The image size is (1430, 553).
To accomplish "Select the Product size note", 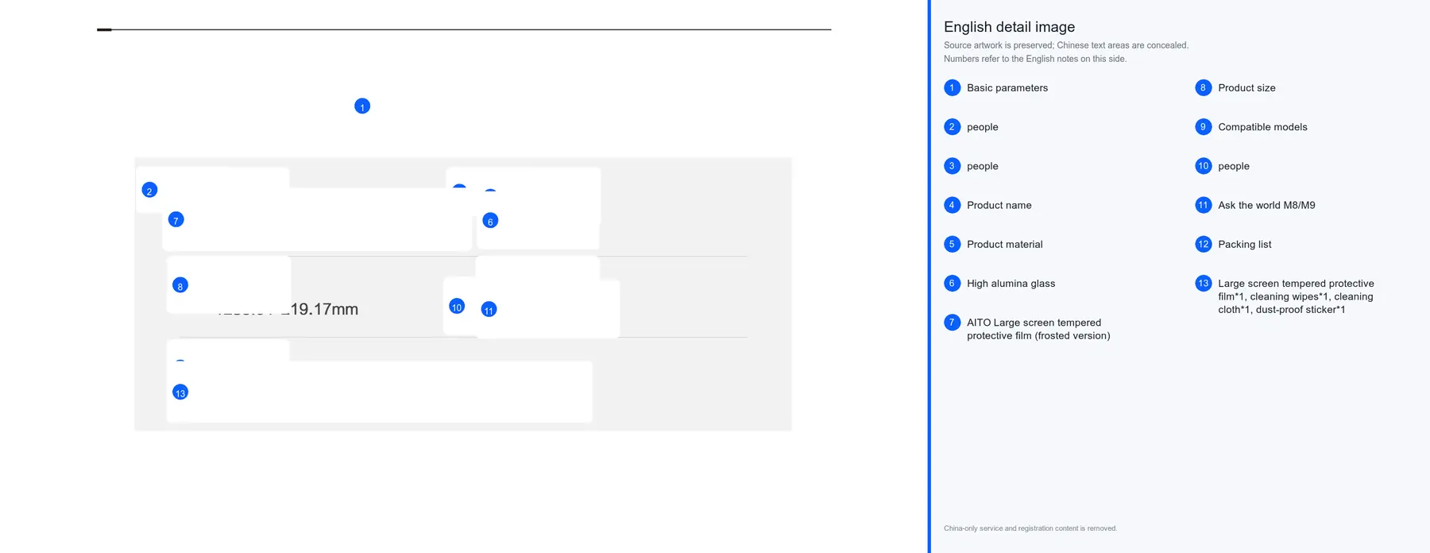I will [x=1246, y=88].
